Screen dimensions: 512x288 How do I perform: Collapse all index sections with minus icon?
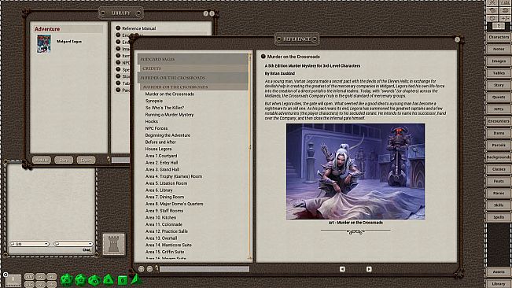pyautogui.click(x=149, y=269)
